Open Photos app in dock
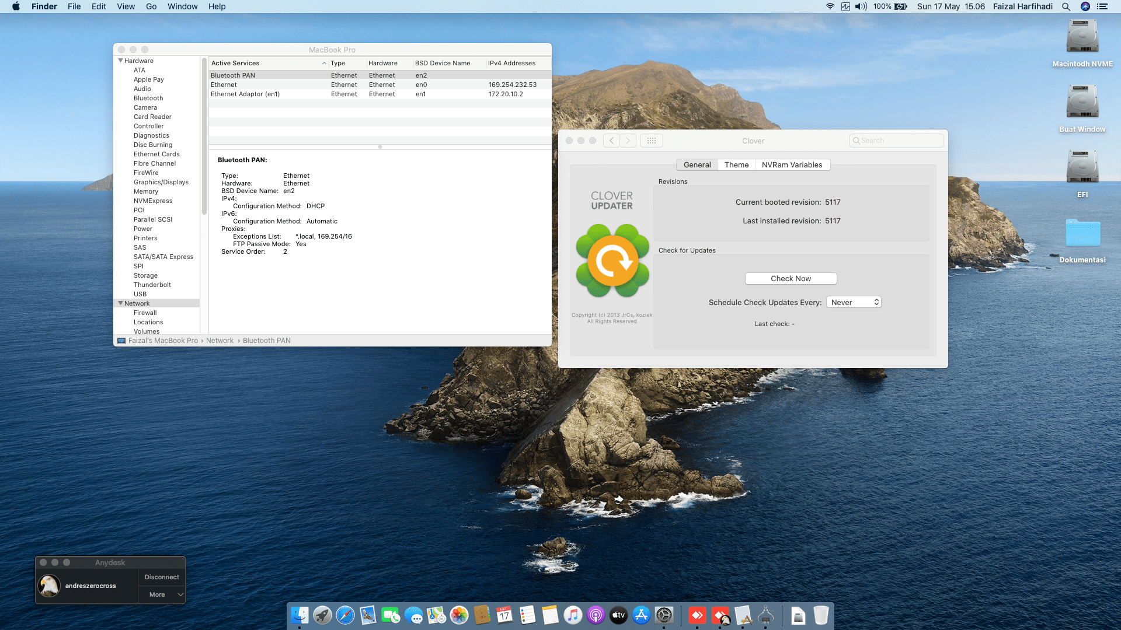Viewport: 1121px width, 630px height. (459, 615)
